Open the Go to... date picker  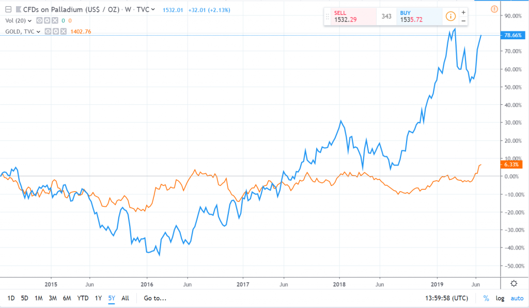pos(155,298)
